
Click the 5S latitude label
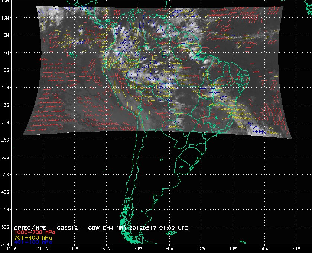pos(6,70)
